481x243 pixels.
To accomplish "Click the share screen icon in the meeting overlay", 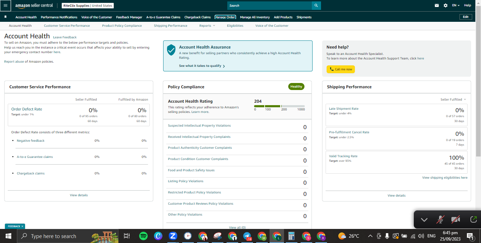I will 473,219.
